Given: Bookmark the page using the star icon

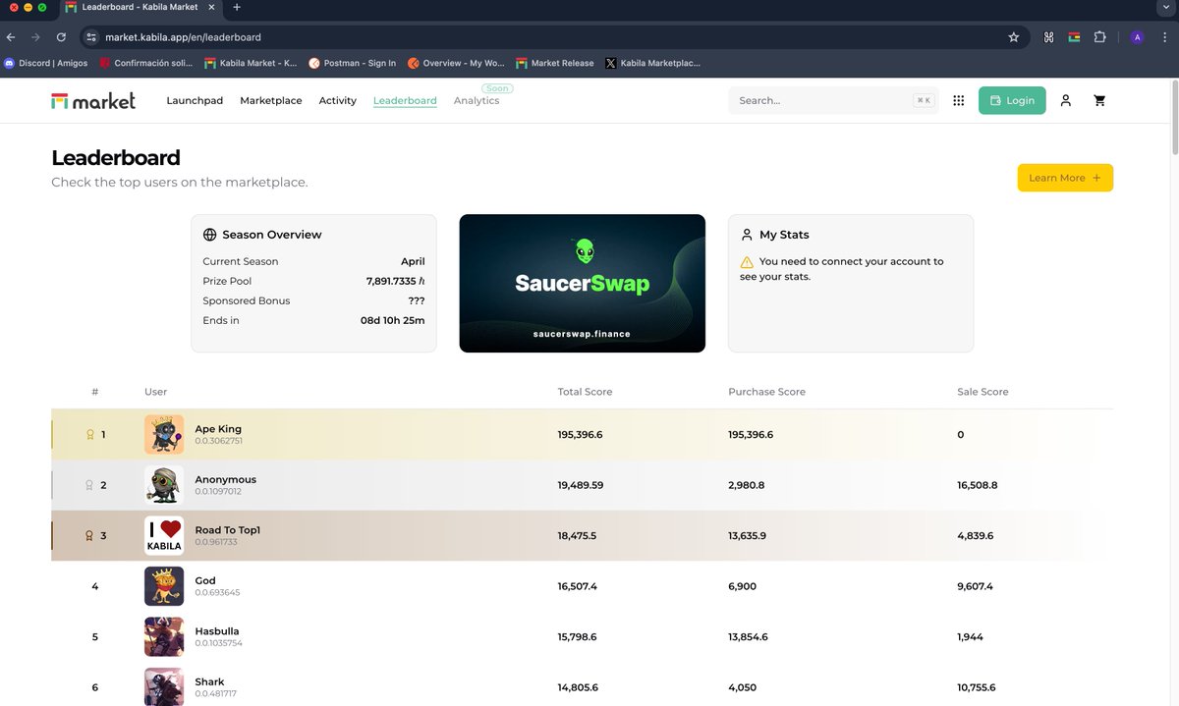Looking at the screenshot, I should (x=1013, y=36).
